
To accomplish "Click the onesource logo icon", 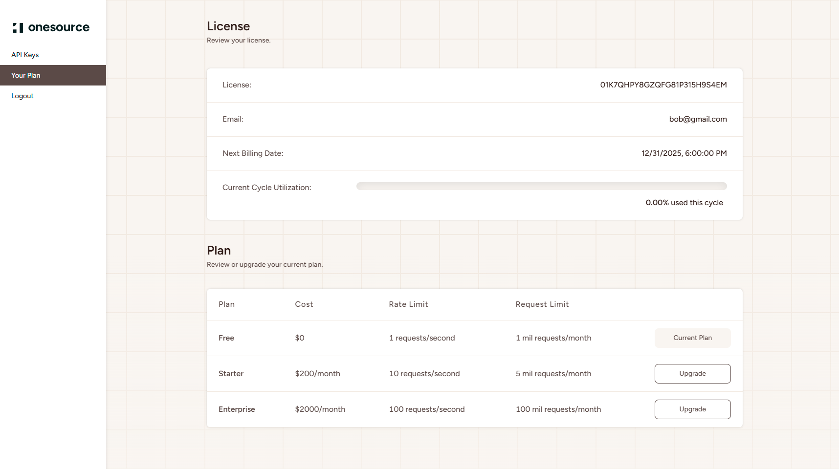I will (x=18, y=27).
